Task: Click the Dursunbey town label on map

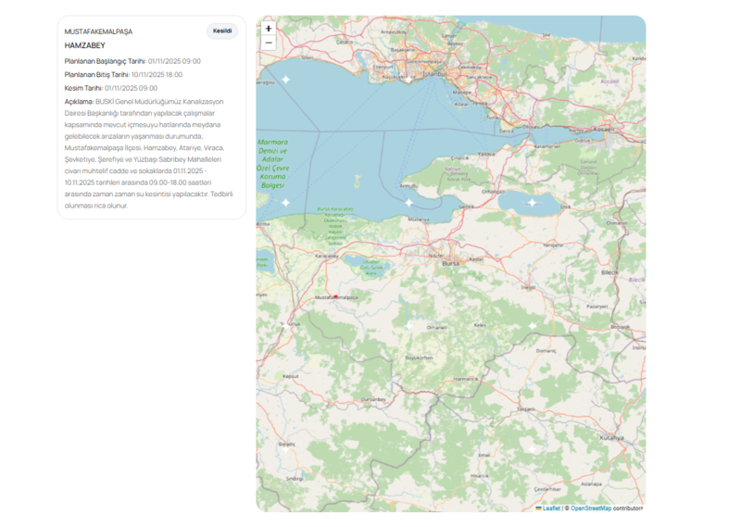Action: [x=372, y=399]
